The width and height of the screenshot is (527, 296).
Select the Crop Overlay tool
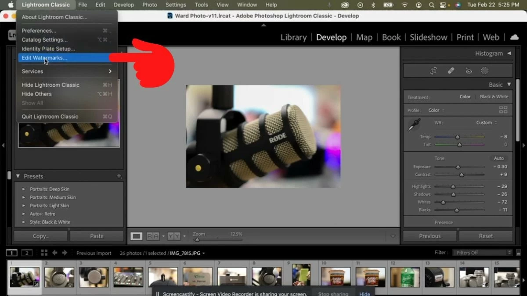click(x=433, y=70)
